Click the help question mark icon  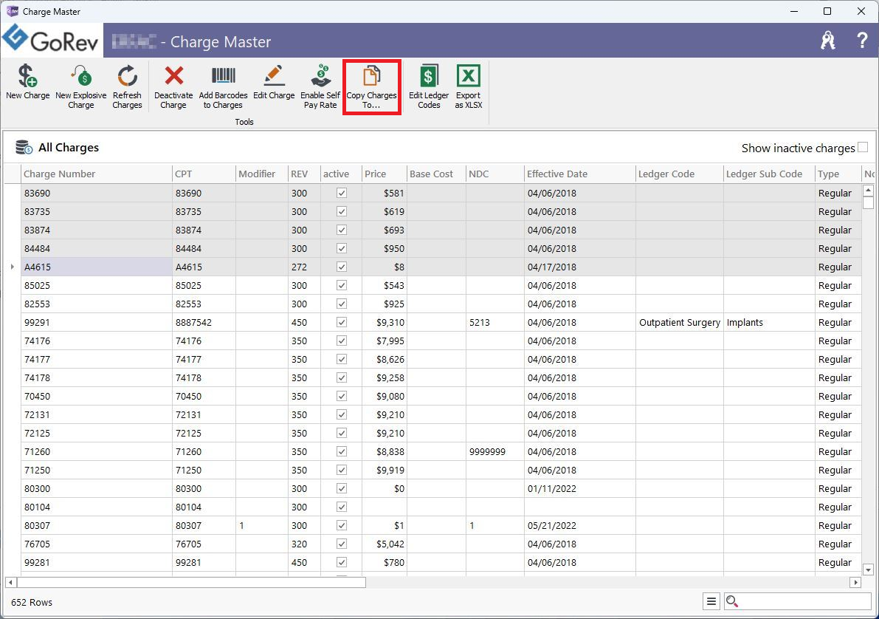862,41
